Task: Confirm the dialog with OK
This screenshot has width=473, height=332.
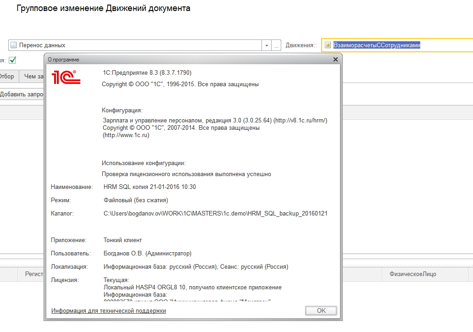Action: (321, 310)
